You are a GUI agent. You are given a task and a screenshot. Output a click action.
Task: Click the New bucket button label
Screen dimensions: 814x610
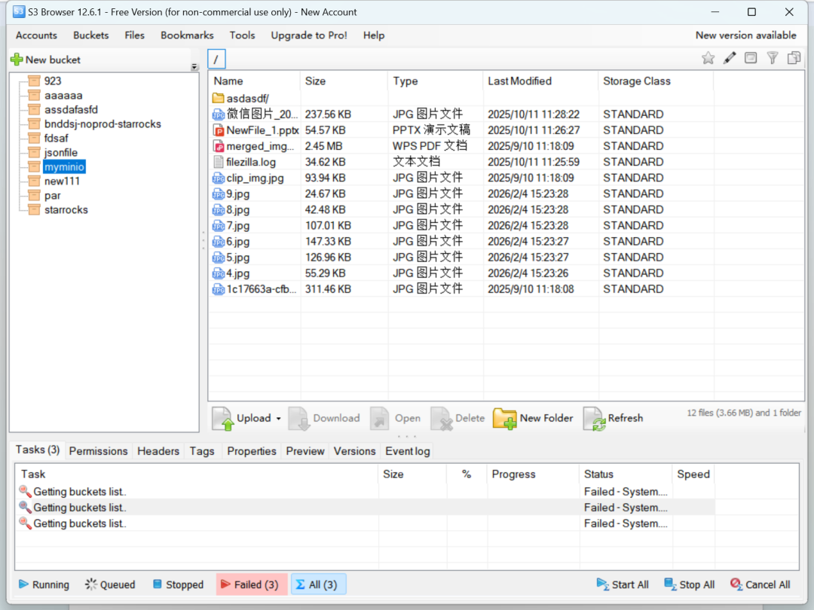pyautogui.click(x=53, y=59)
